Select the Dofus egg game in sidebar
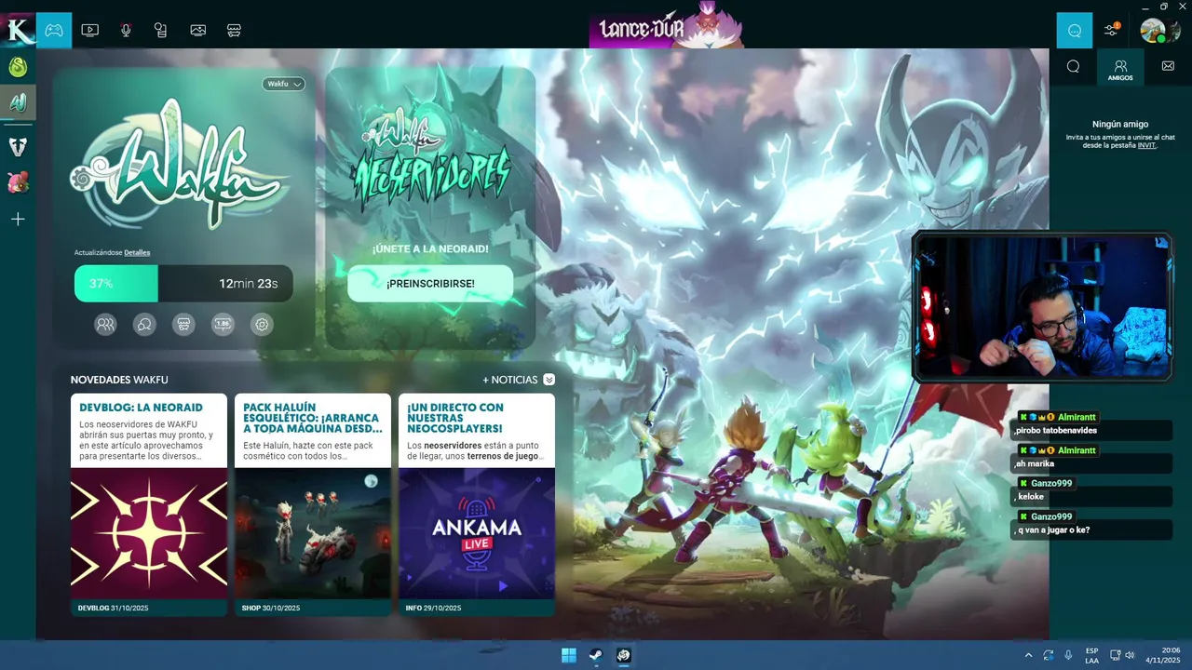1192x670 pixels. pos(18,67)
